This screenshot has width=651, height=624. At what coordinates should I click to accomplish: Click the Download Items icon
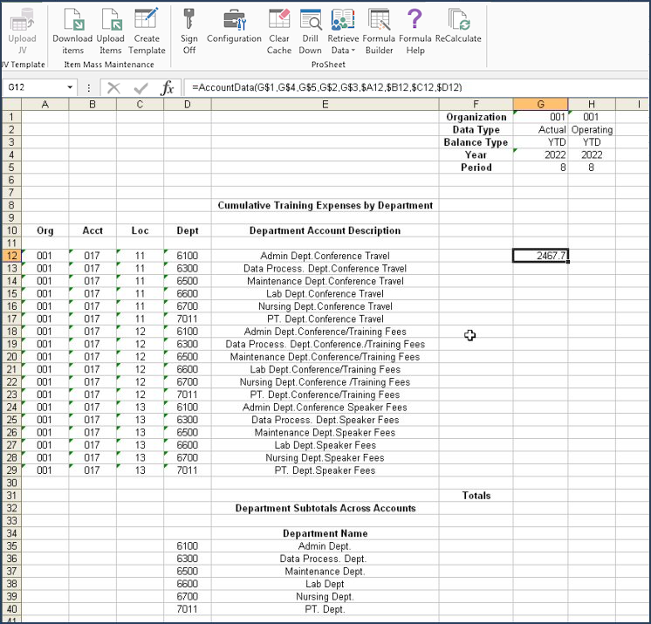coord(72,21)
